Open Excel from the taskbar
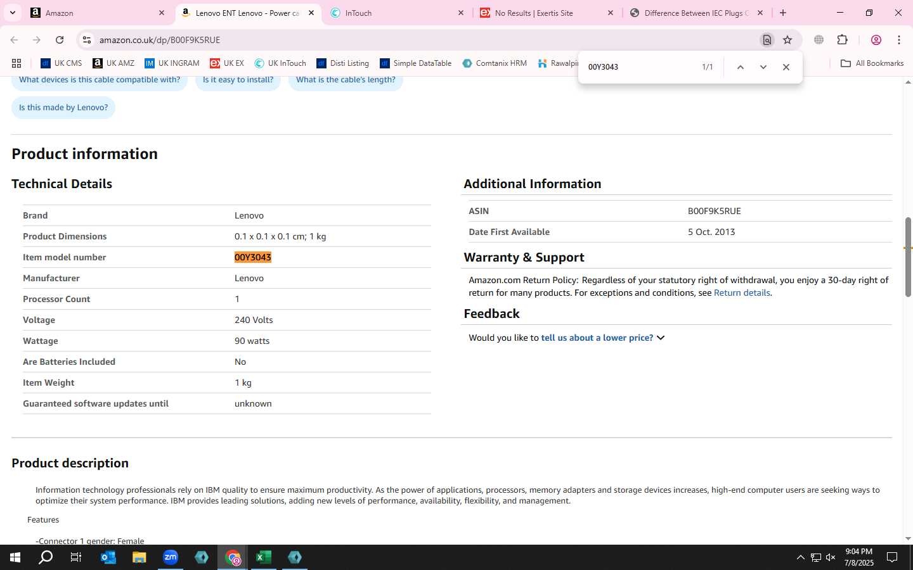The height and width of the screenshot is (570, 913). (263, 557)
